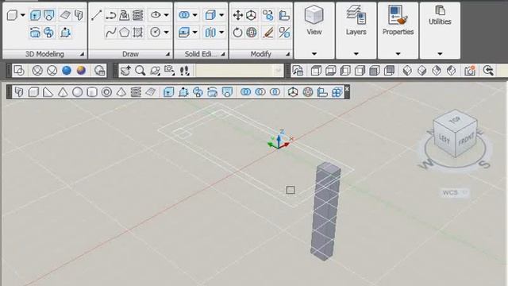Viewport: 508px width, 286px height.
Task: Select the Polyline tool in the Draw panel
Action: click(110, 15)
